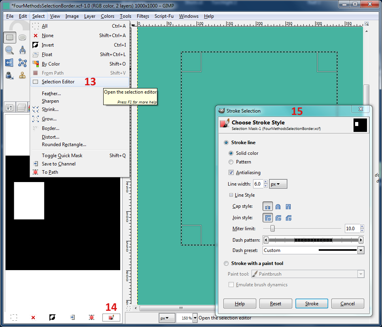Image resolution: width=382 pixels, height=327 pixels.
Task: Choose Grow... from Select menu
Action: click(x=79, y=119)
